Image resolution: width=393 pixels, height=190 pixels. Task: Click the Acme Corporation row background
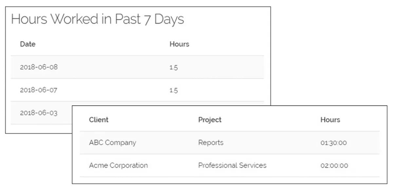pyautogui.click(x=230, y=165)
